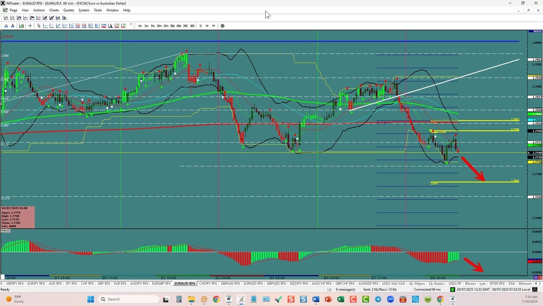Click the Buy/Sell red-blue icon at toolbar start

6,26
